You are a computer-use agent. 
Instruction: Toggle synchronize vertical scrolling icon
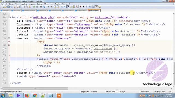pyautogui.click(x=55, y=7)
